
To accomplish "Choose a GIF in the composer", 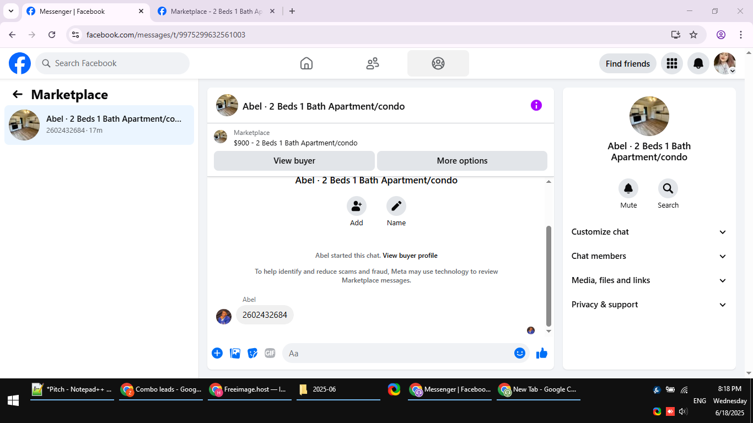I will tap(270, 353).
